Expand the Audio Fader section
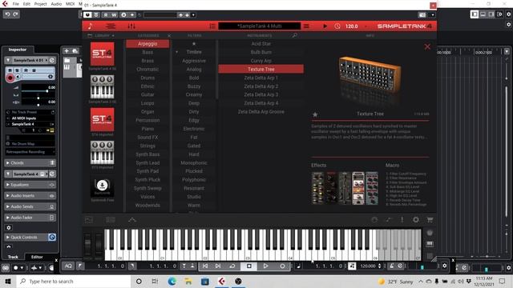Screen dimensions: 513x288 (x=30, y=218)
